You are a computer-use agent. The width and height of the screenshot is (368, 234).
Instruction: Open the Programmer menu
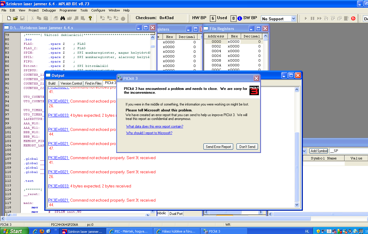tap(68, 10)
